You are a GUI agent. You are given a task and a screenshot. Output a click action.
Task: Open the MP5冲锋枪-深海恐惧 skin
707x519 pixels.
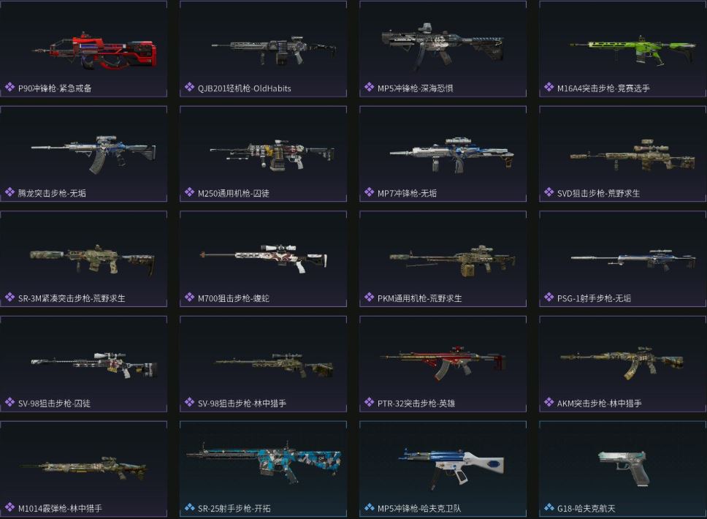pos(443,49)
